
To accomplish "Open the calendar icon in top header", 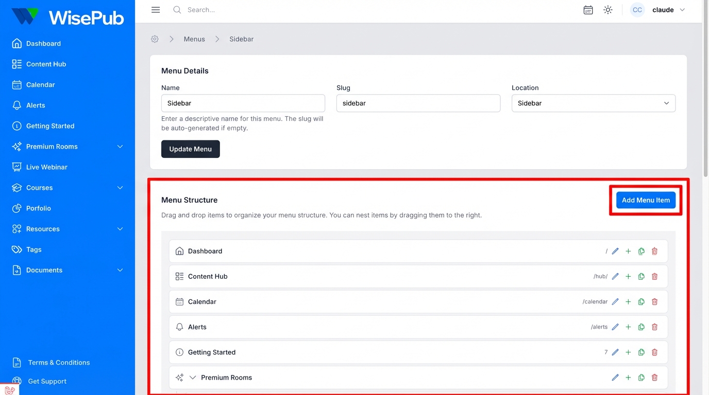I will [588, 10].
